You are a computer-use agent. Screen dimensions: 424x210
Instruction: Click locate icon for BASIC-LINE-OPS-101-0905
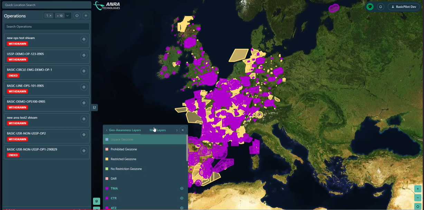pos(84,87)
